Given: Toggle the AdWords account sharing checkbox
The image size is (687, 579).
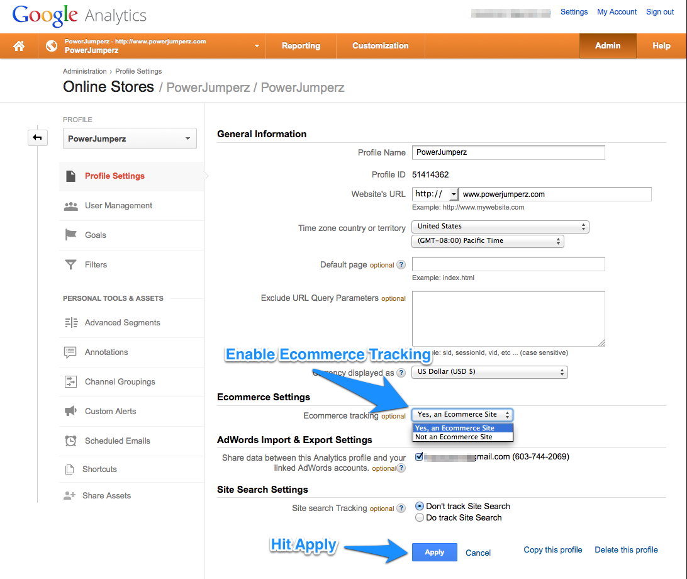Looking at the screenshot, I should (x=419, y=457).
